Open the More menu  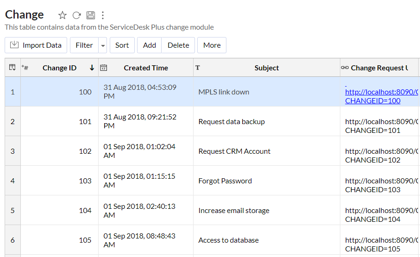[x=212, y=45]
